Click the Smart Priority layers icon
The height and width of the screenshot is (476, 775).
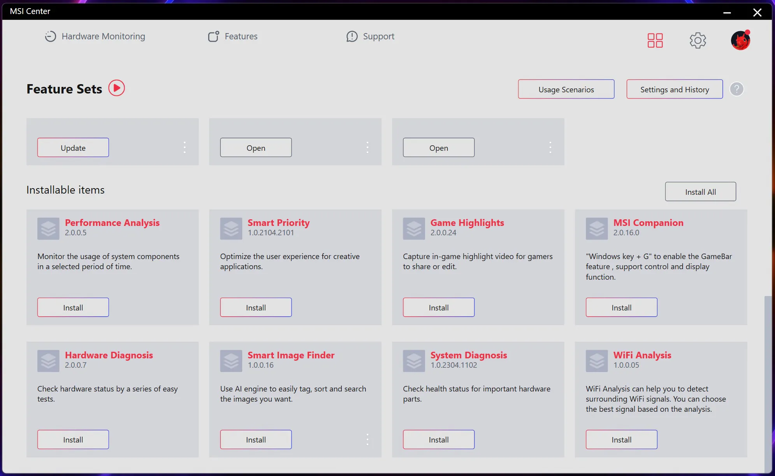click(231, 229)
